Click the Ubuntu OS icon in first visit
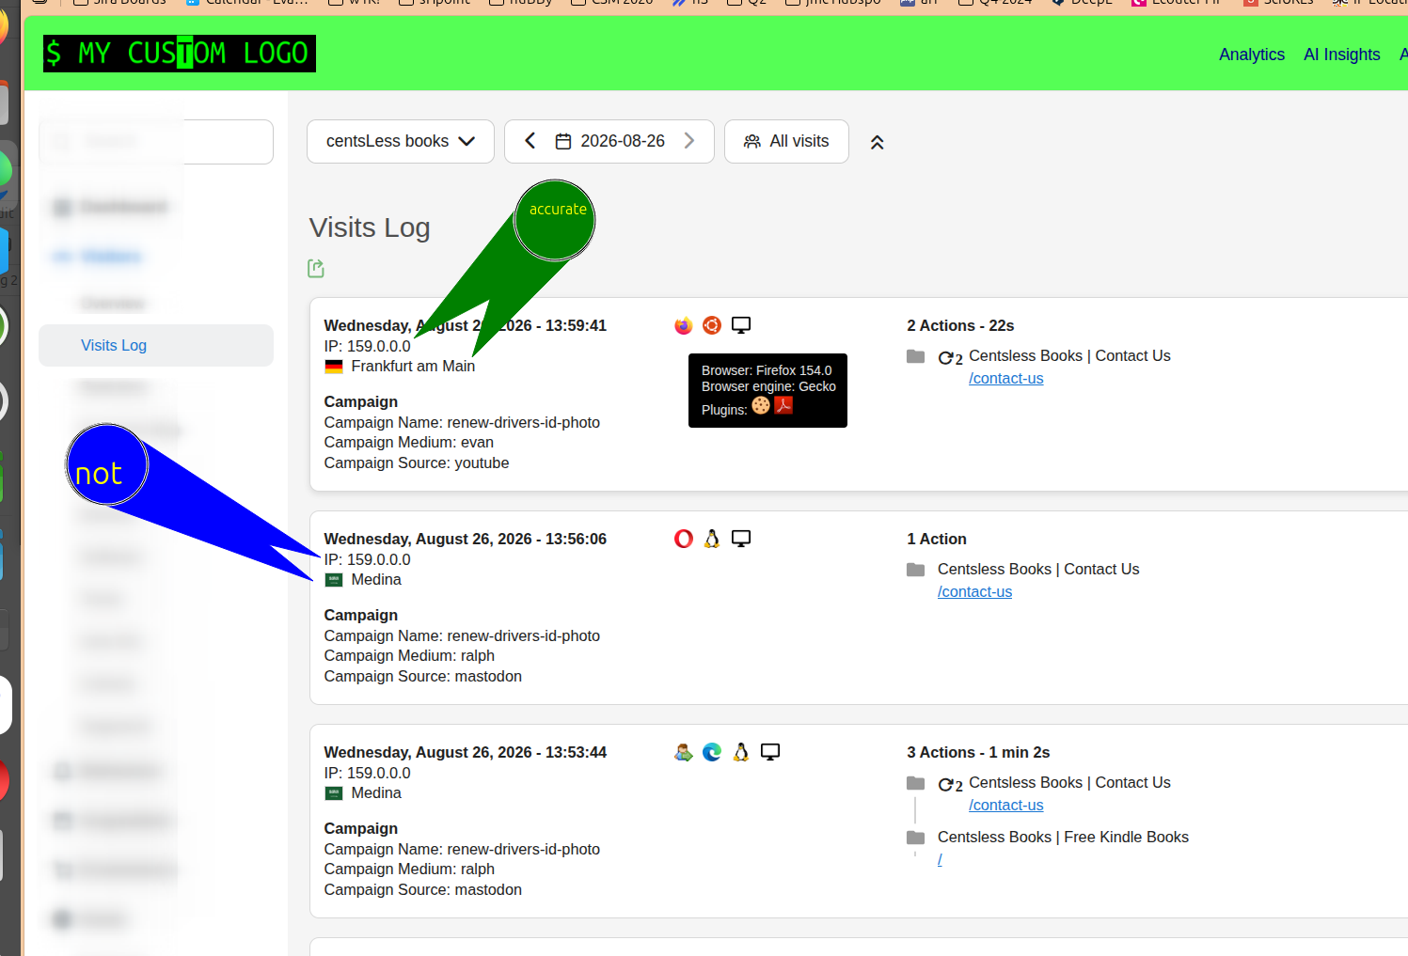Viewport: 1408px width, 956px height. click(x=712, y=325)
